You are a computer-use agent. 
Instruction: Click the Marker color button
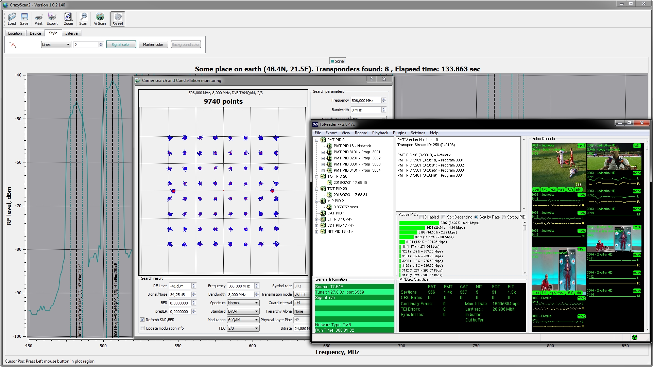(x=153, y=45)
